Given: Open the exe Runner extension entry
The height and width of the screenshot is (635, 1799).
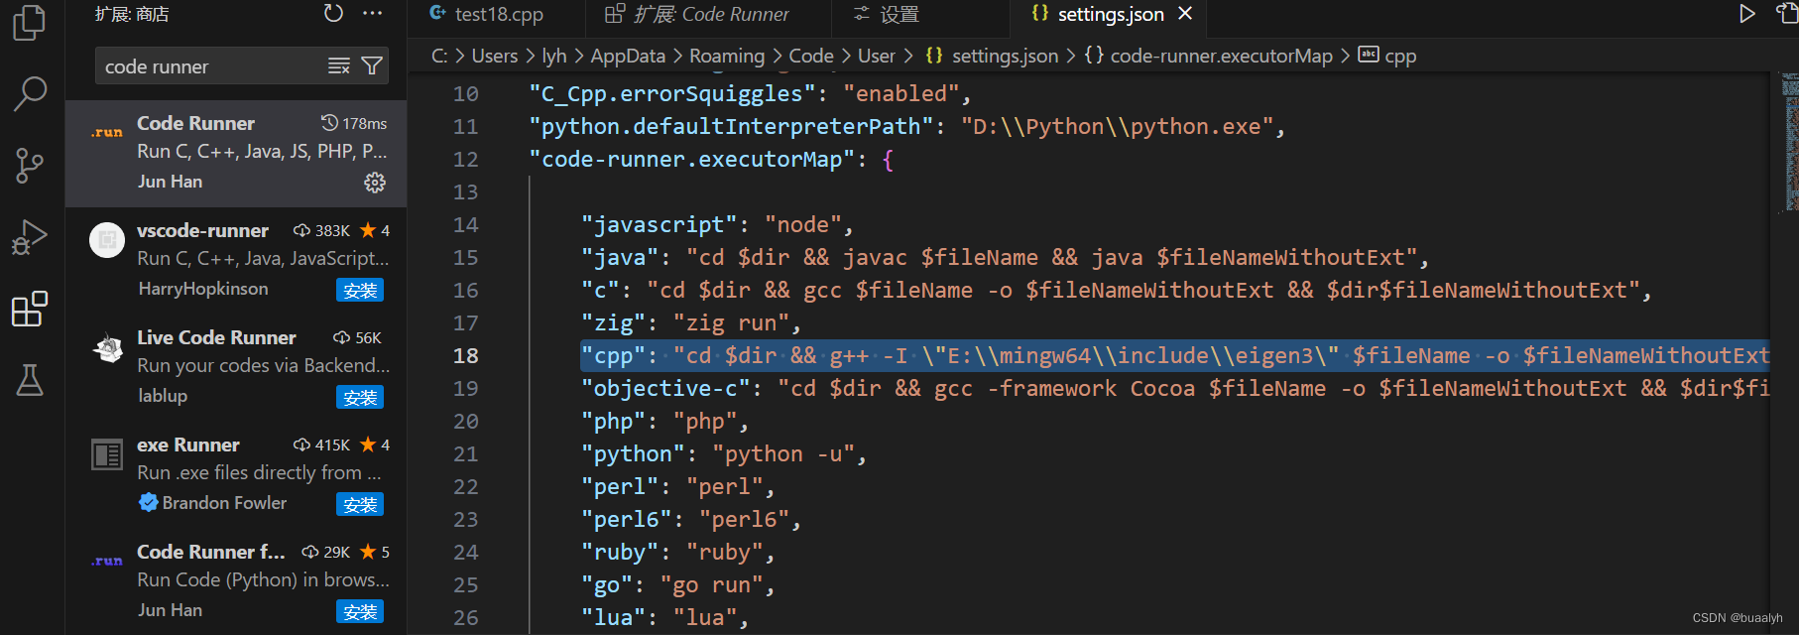Looking at the screenshot, I should [236, 475].
